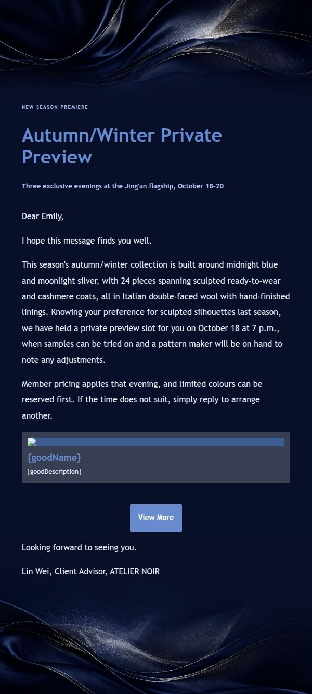Viewport: 312px width, 694px height.
Task: Click the Member pricing paragraph
Action: [142, 400]
